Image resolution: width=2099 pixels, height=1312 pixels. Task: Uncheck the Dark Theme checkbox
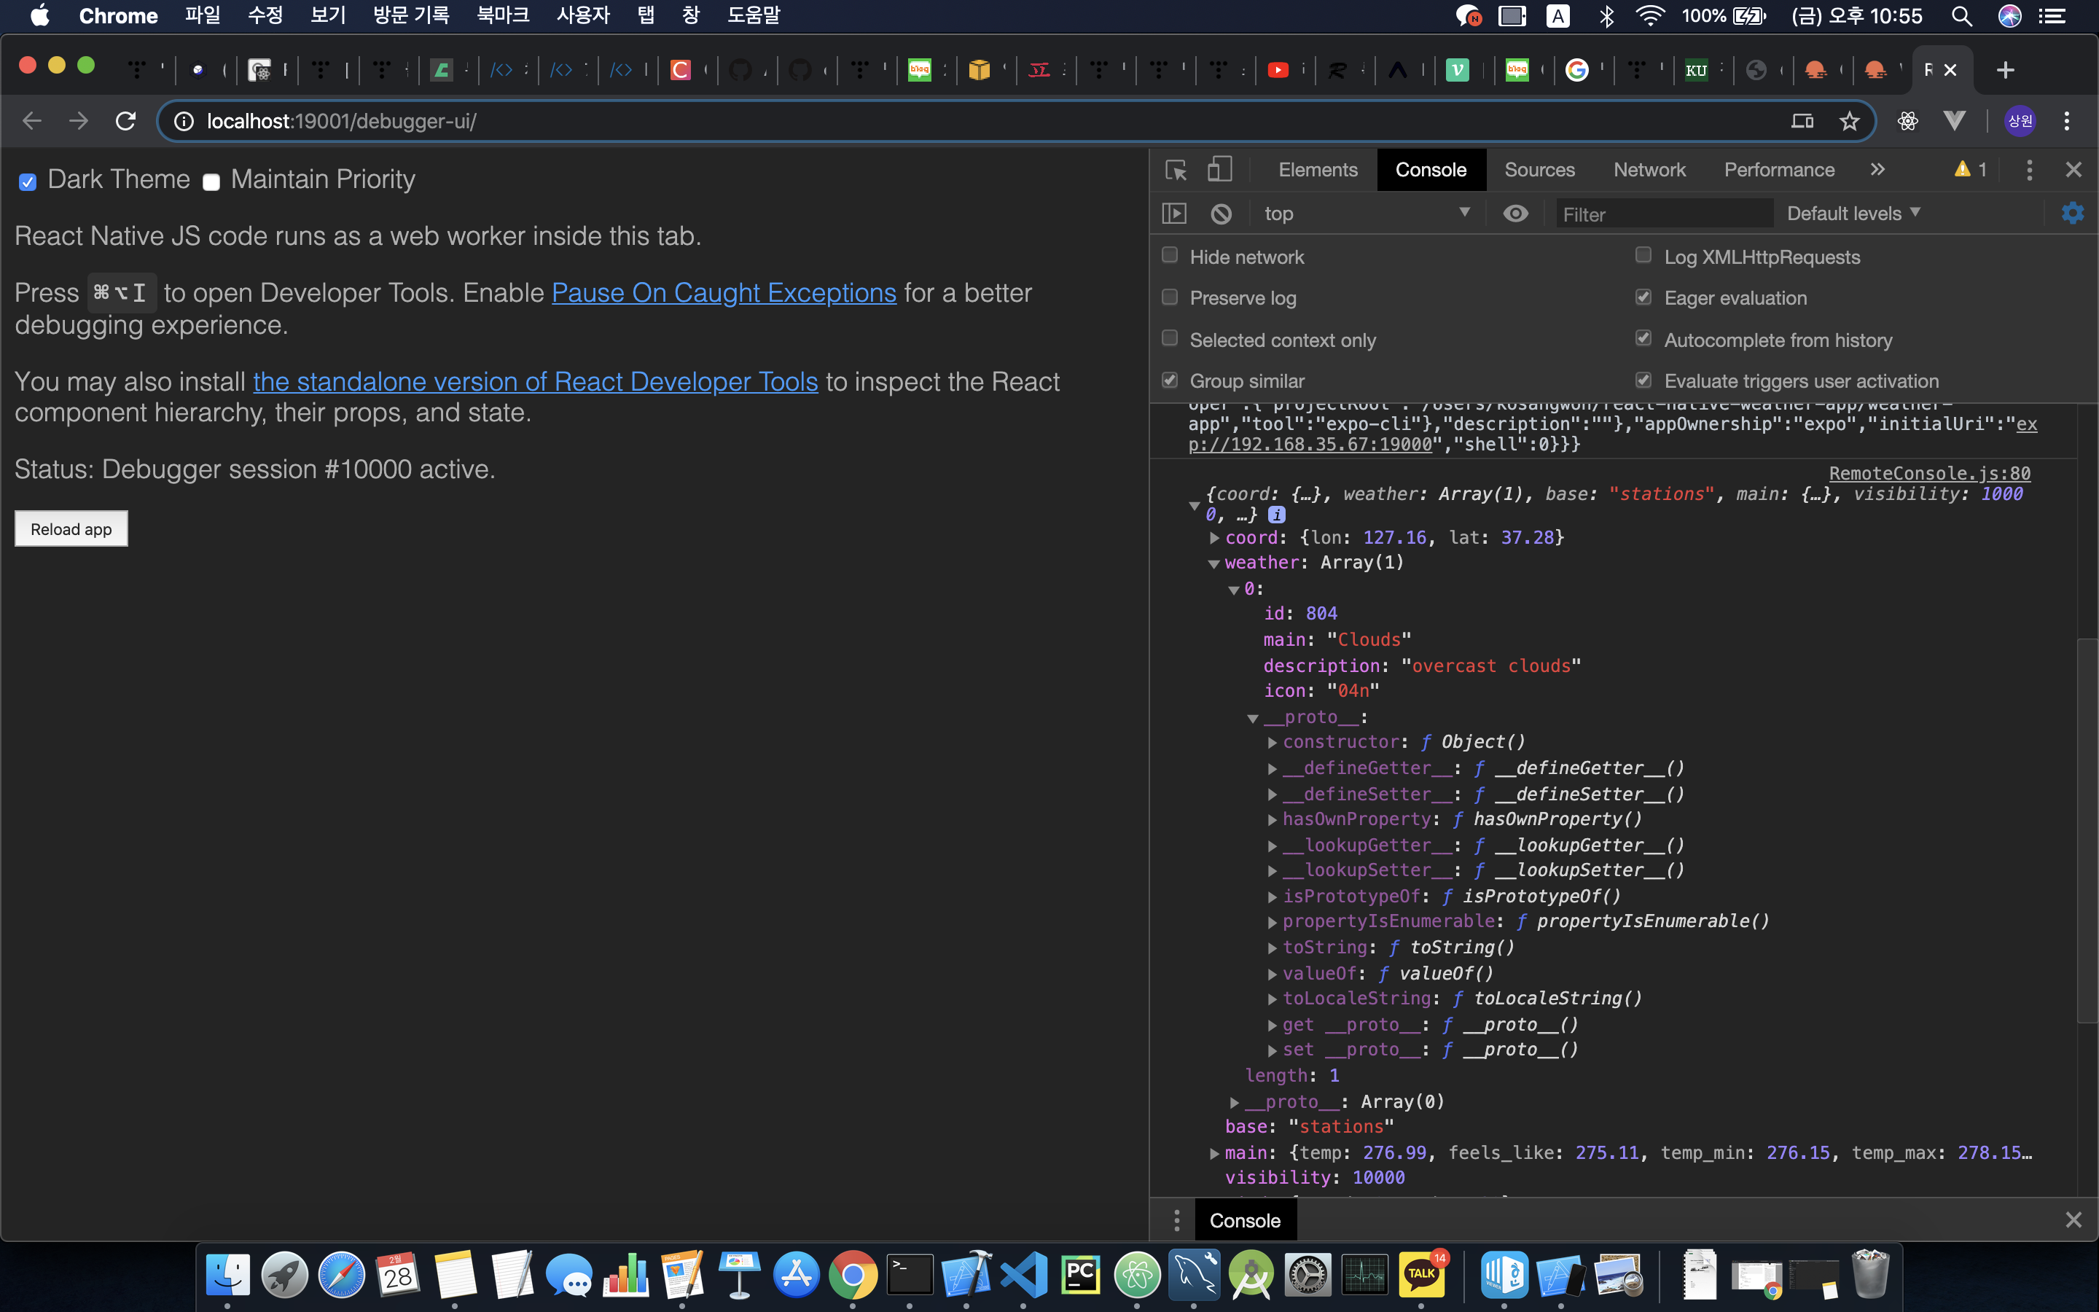[x=28, y=181]
